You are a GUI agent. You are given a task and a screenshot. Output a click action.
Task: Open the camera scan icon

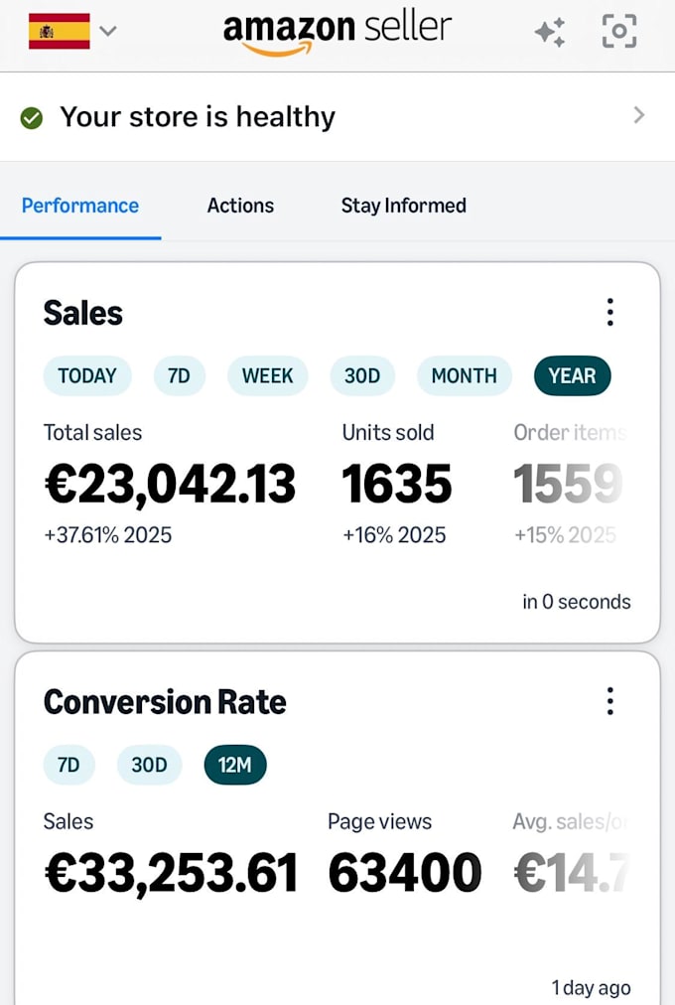click(x=619, y=31)
